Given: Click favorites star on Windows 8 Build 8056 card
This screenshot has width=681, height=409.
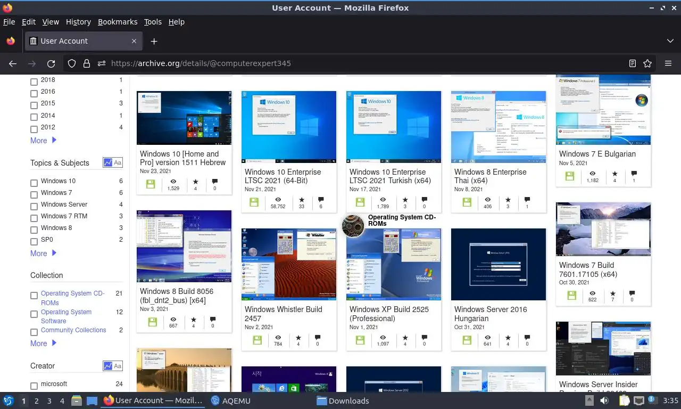Looking at the screenshot, I should point(194,320).
